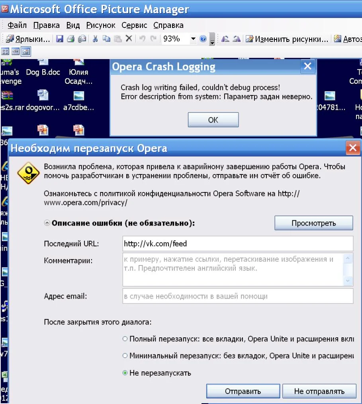Close the Opera Crash Logging dialog
362x404 pixels.
[x=308, y=67]
